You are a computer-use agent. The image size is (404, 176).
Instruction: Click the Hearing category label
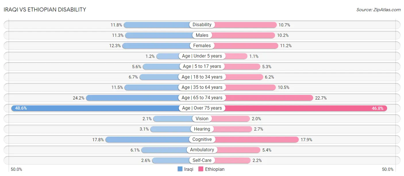(202, 129)
